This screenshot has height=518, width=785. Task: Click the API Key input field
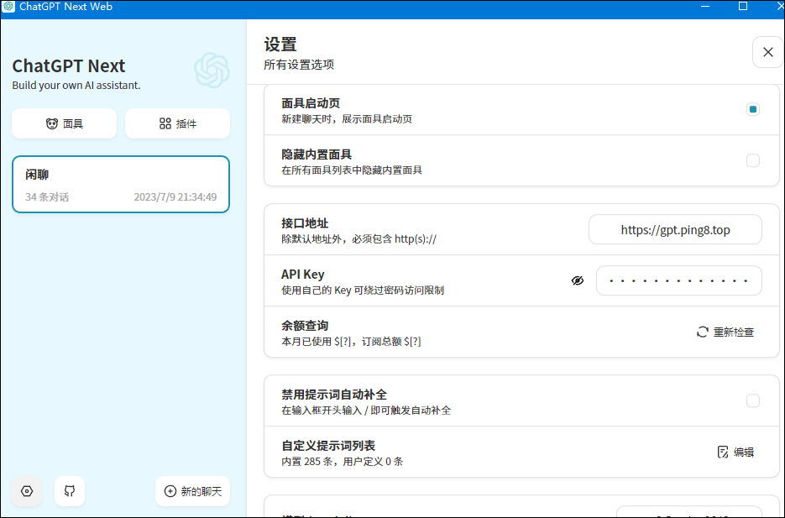[x=678, y=280]
